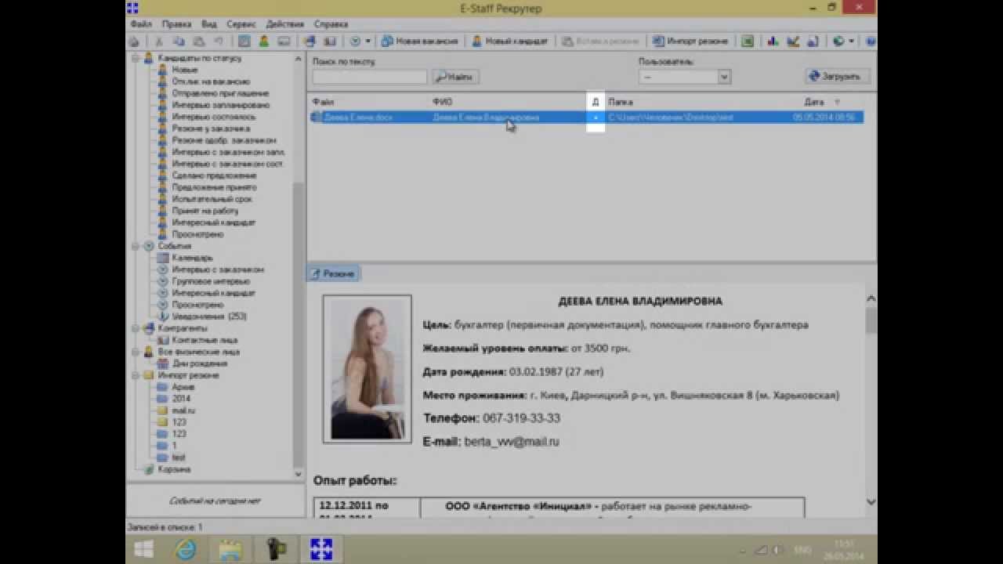Image resolution: width=1003 pixels, height=564 pixels.
Task: Collapse the Кандидаты по статусу tree node
Action: tap(135, 58)
